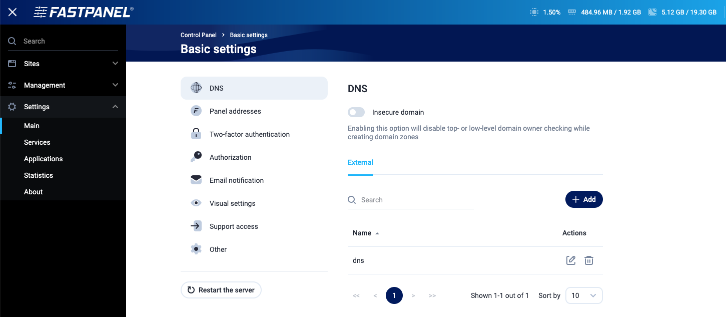The height and width of the screenshot is (317, 726).
Task: Click the CPU usage icon
Action: coord(534,12)
